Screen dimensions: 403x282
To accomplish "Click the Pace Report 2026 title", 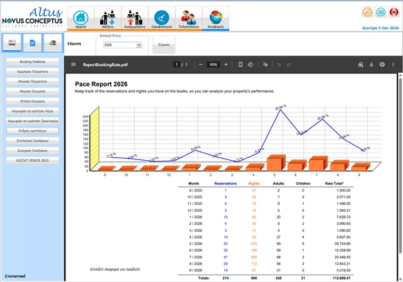I will [101, 84].
